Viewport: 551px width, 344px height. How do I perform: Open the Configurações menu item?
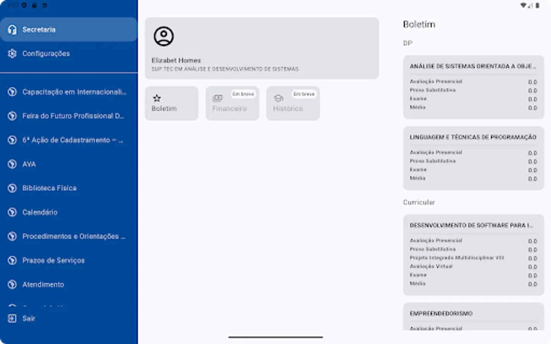[x=46, y=54]
